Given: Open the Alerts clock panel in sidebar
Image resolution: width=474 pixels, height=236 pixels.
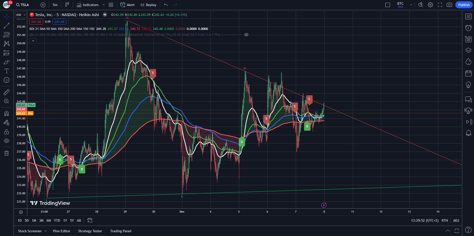Looking at the screenshot, I should point(468,28).
